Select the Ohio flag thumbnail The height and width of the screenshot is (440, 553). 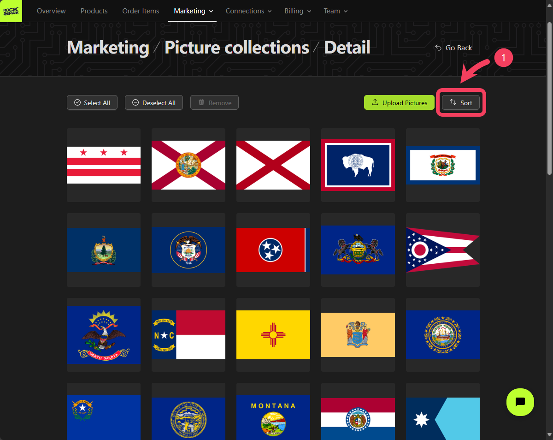443,250
